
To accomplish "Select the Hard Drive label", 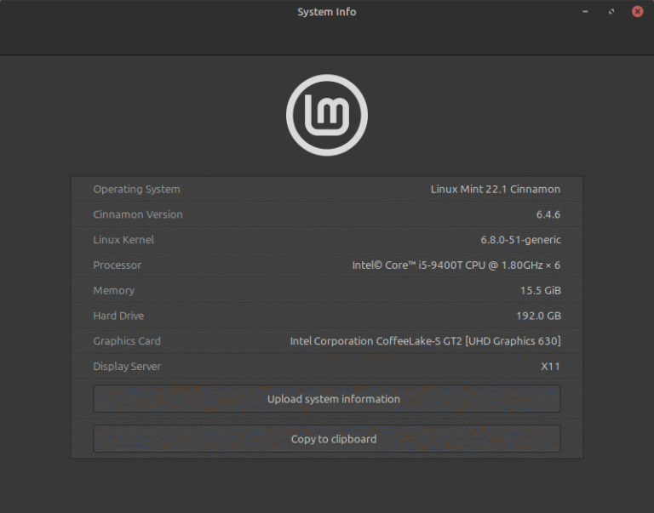I will pos(118,316).
